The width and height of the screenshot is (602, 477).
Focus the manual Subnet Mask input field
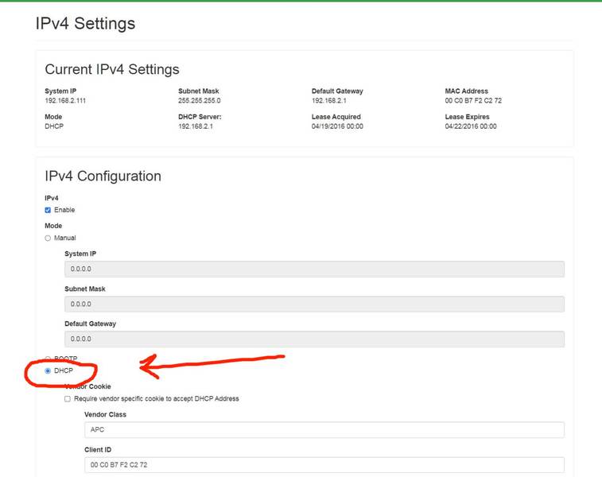(x=314, y=304)
